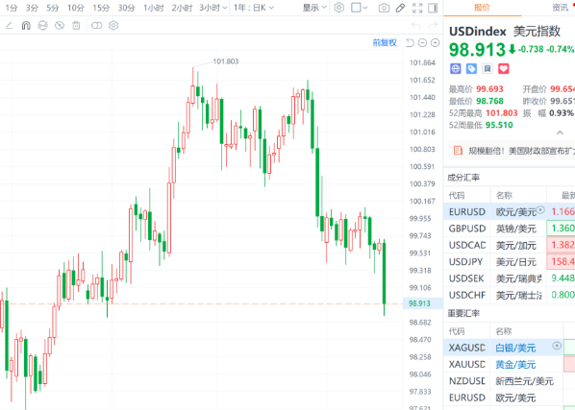Enter fullscreen chart mode

pyautogui.click(x=417, y=8)
